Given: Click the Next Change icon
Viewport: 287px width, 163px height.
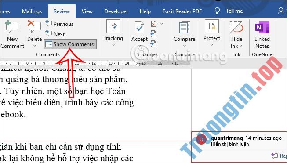Looking at the screenshot, I should [x=153, y=44].
